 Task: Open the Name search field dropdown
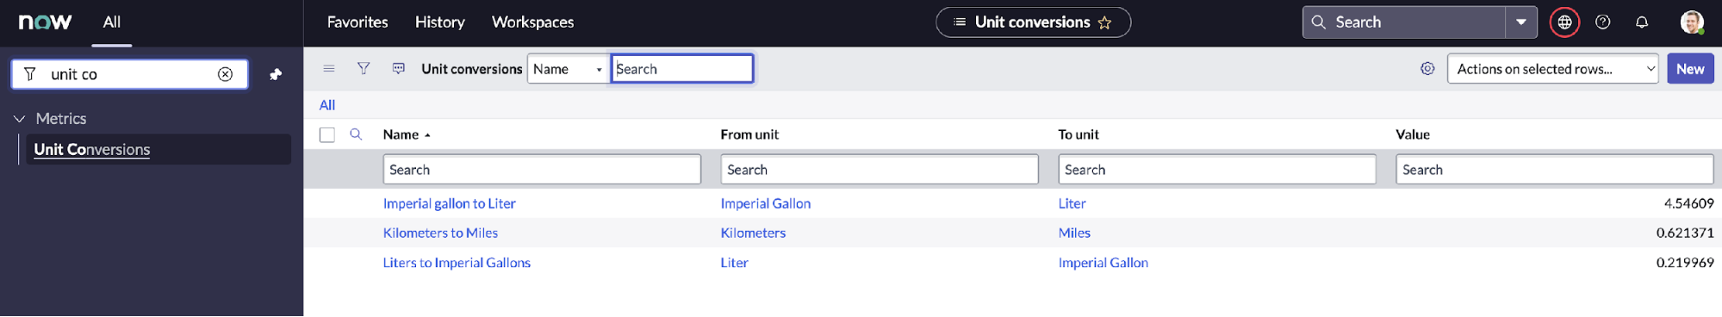(x=569, y=69)
